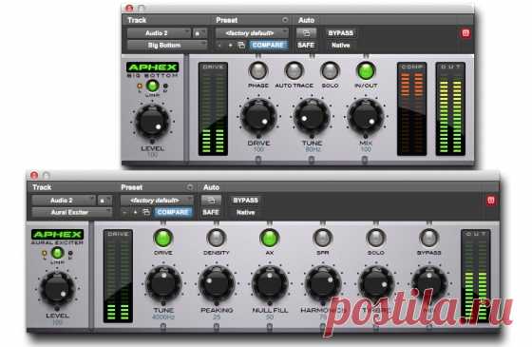Open insert position 'a' selector in Aural Exciter window

(x=104, y=201)
